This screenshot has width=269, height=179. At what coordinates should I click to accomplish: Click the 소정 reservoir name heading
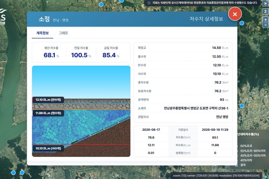(44, 19)
